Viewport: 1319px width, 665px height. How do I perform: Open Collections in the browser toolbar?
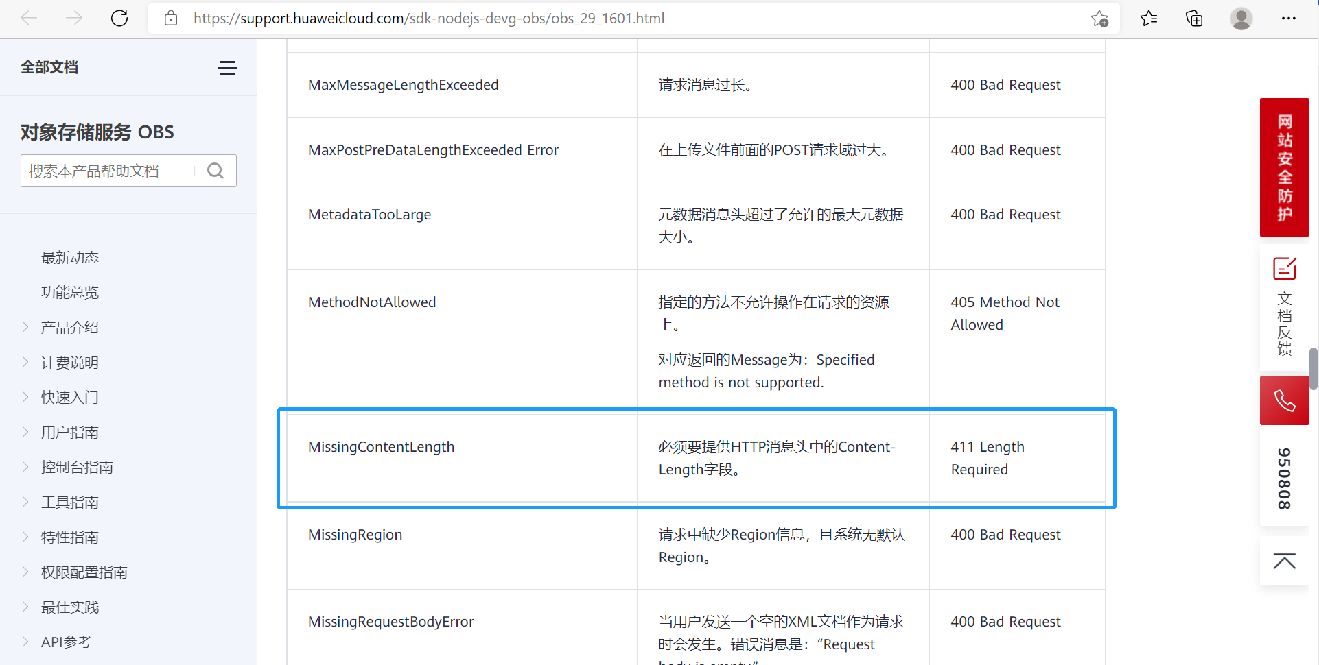[1194, 19]
